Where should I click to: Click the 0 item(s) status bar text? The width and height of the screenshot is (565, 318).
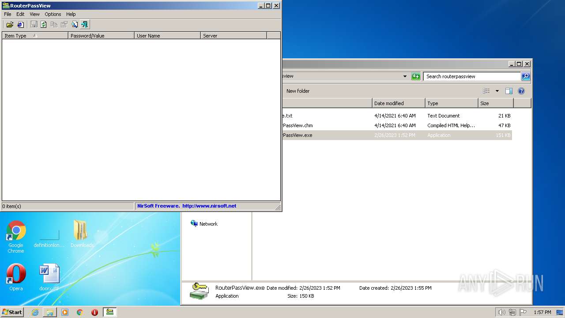[11, 206]
